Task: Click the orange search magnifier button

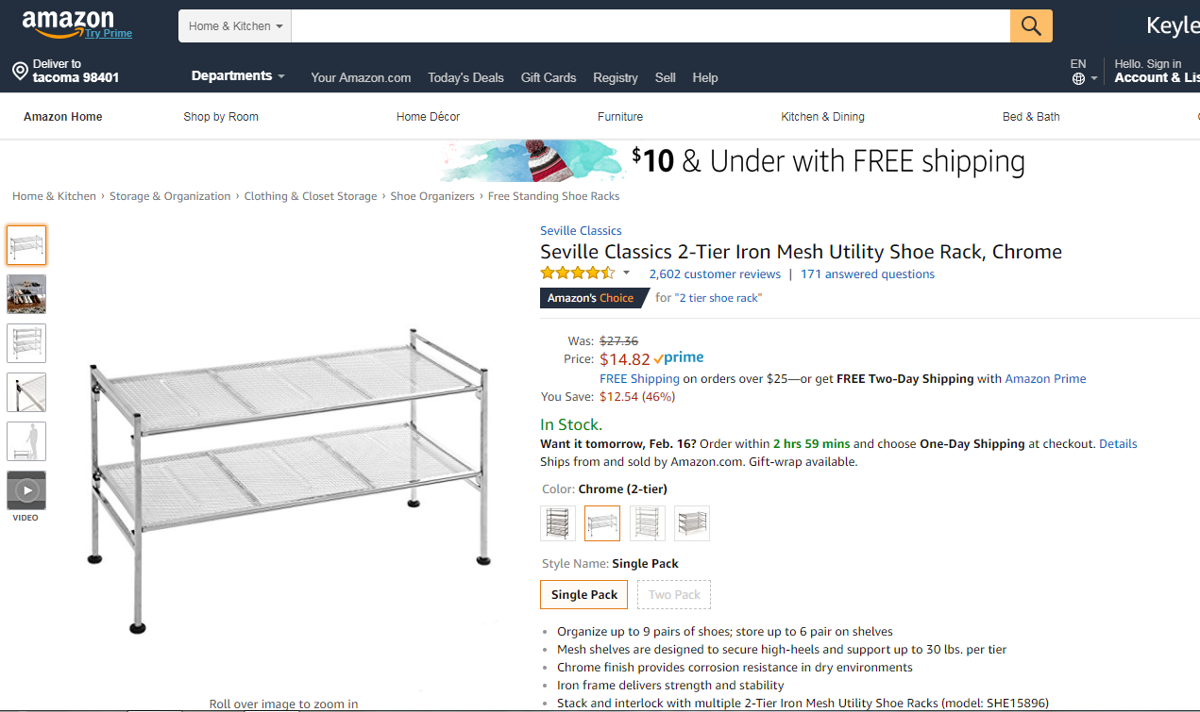Action: (1031, 25)
